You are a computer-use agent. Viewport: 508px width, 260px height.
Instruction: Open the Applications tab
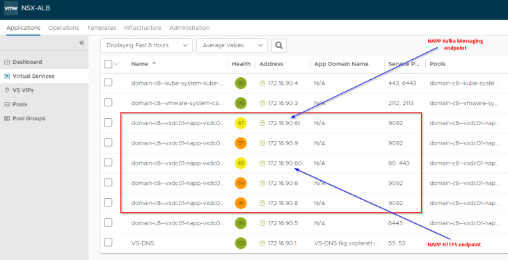click(x=24, y=28)
